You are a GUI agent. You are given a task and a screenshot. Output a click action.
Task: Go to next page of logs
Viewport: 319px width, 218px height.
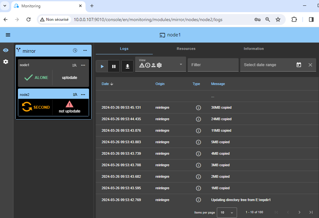coord(299,212)
